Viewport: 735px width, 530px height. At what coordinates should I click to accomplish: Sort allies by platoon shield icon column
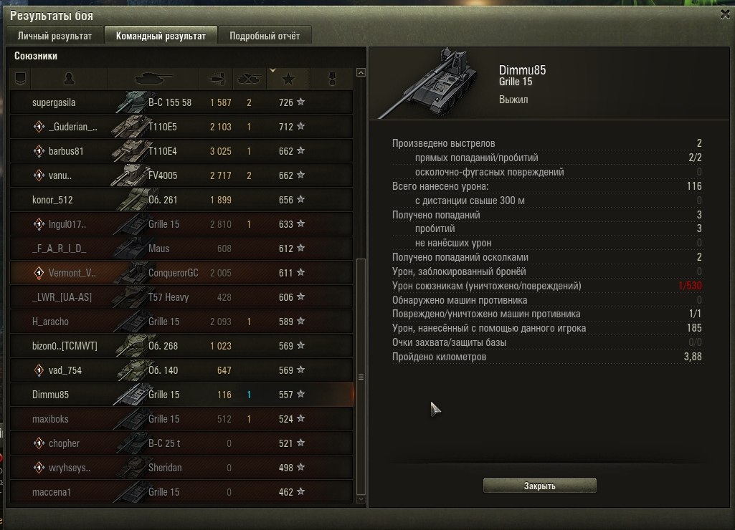click(x=20, y=79)
